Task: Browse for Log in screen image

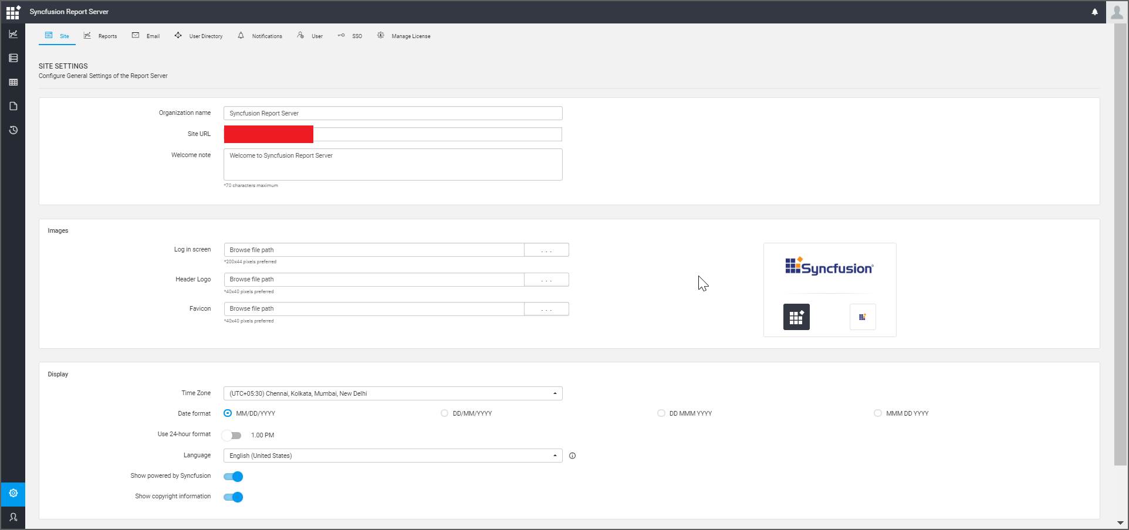Action: pyautogui.click(x=546, y=250)
